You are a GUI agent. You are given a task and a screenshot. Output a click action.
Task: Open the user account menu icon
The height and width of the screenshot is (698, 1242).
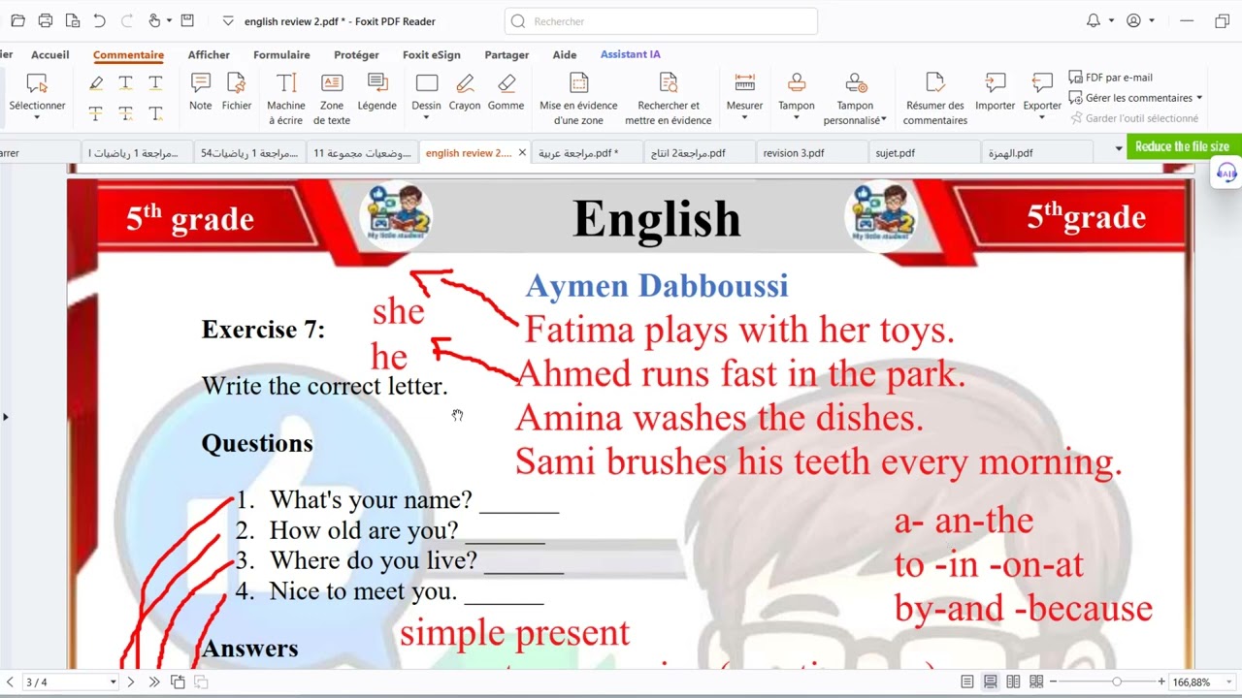click(x=1133, y=20)
